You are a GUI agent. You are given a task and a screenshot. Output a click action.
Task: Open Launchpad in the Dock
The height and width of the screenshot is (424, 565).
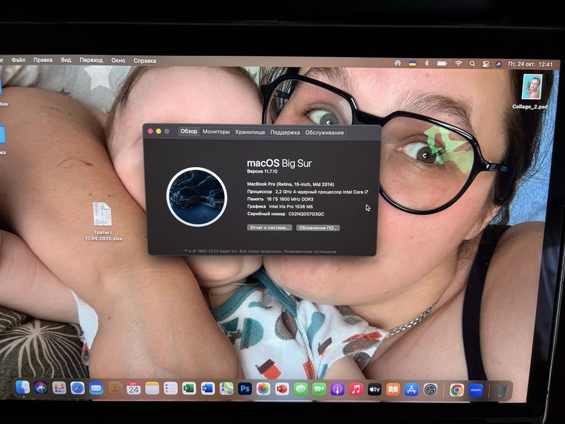59,388
